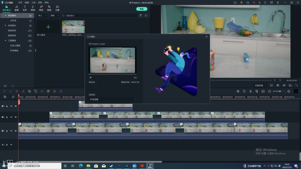Click the grid view icon in media panel

[146, 16]
